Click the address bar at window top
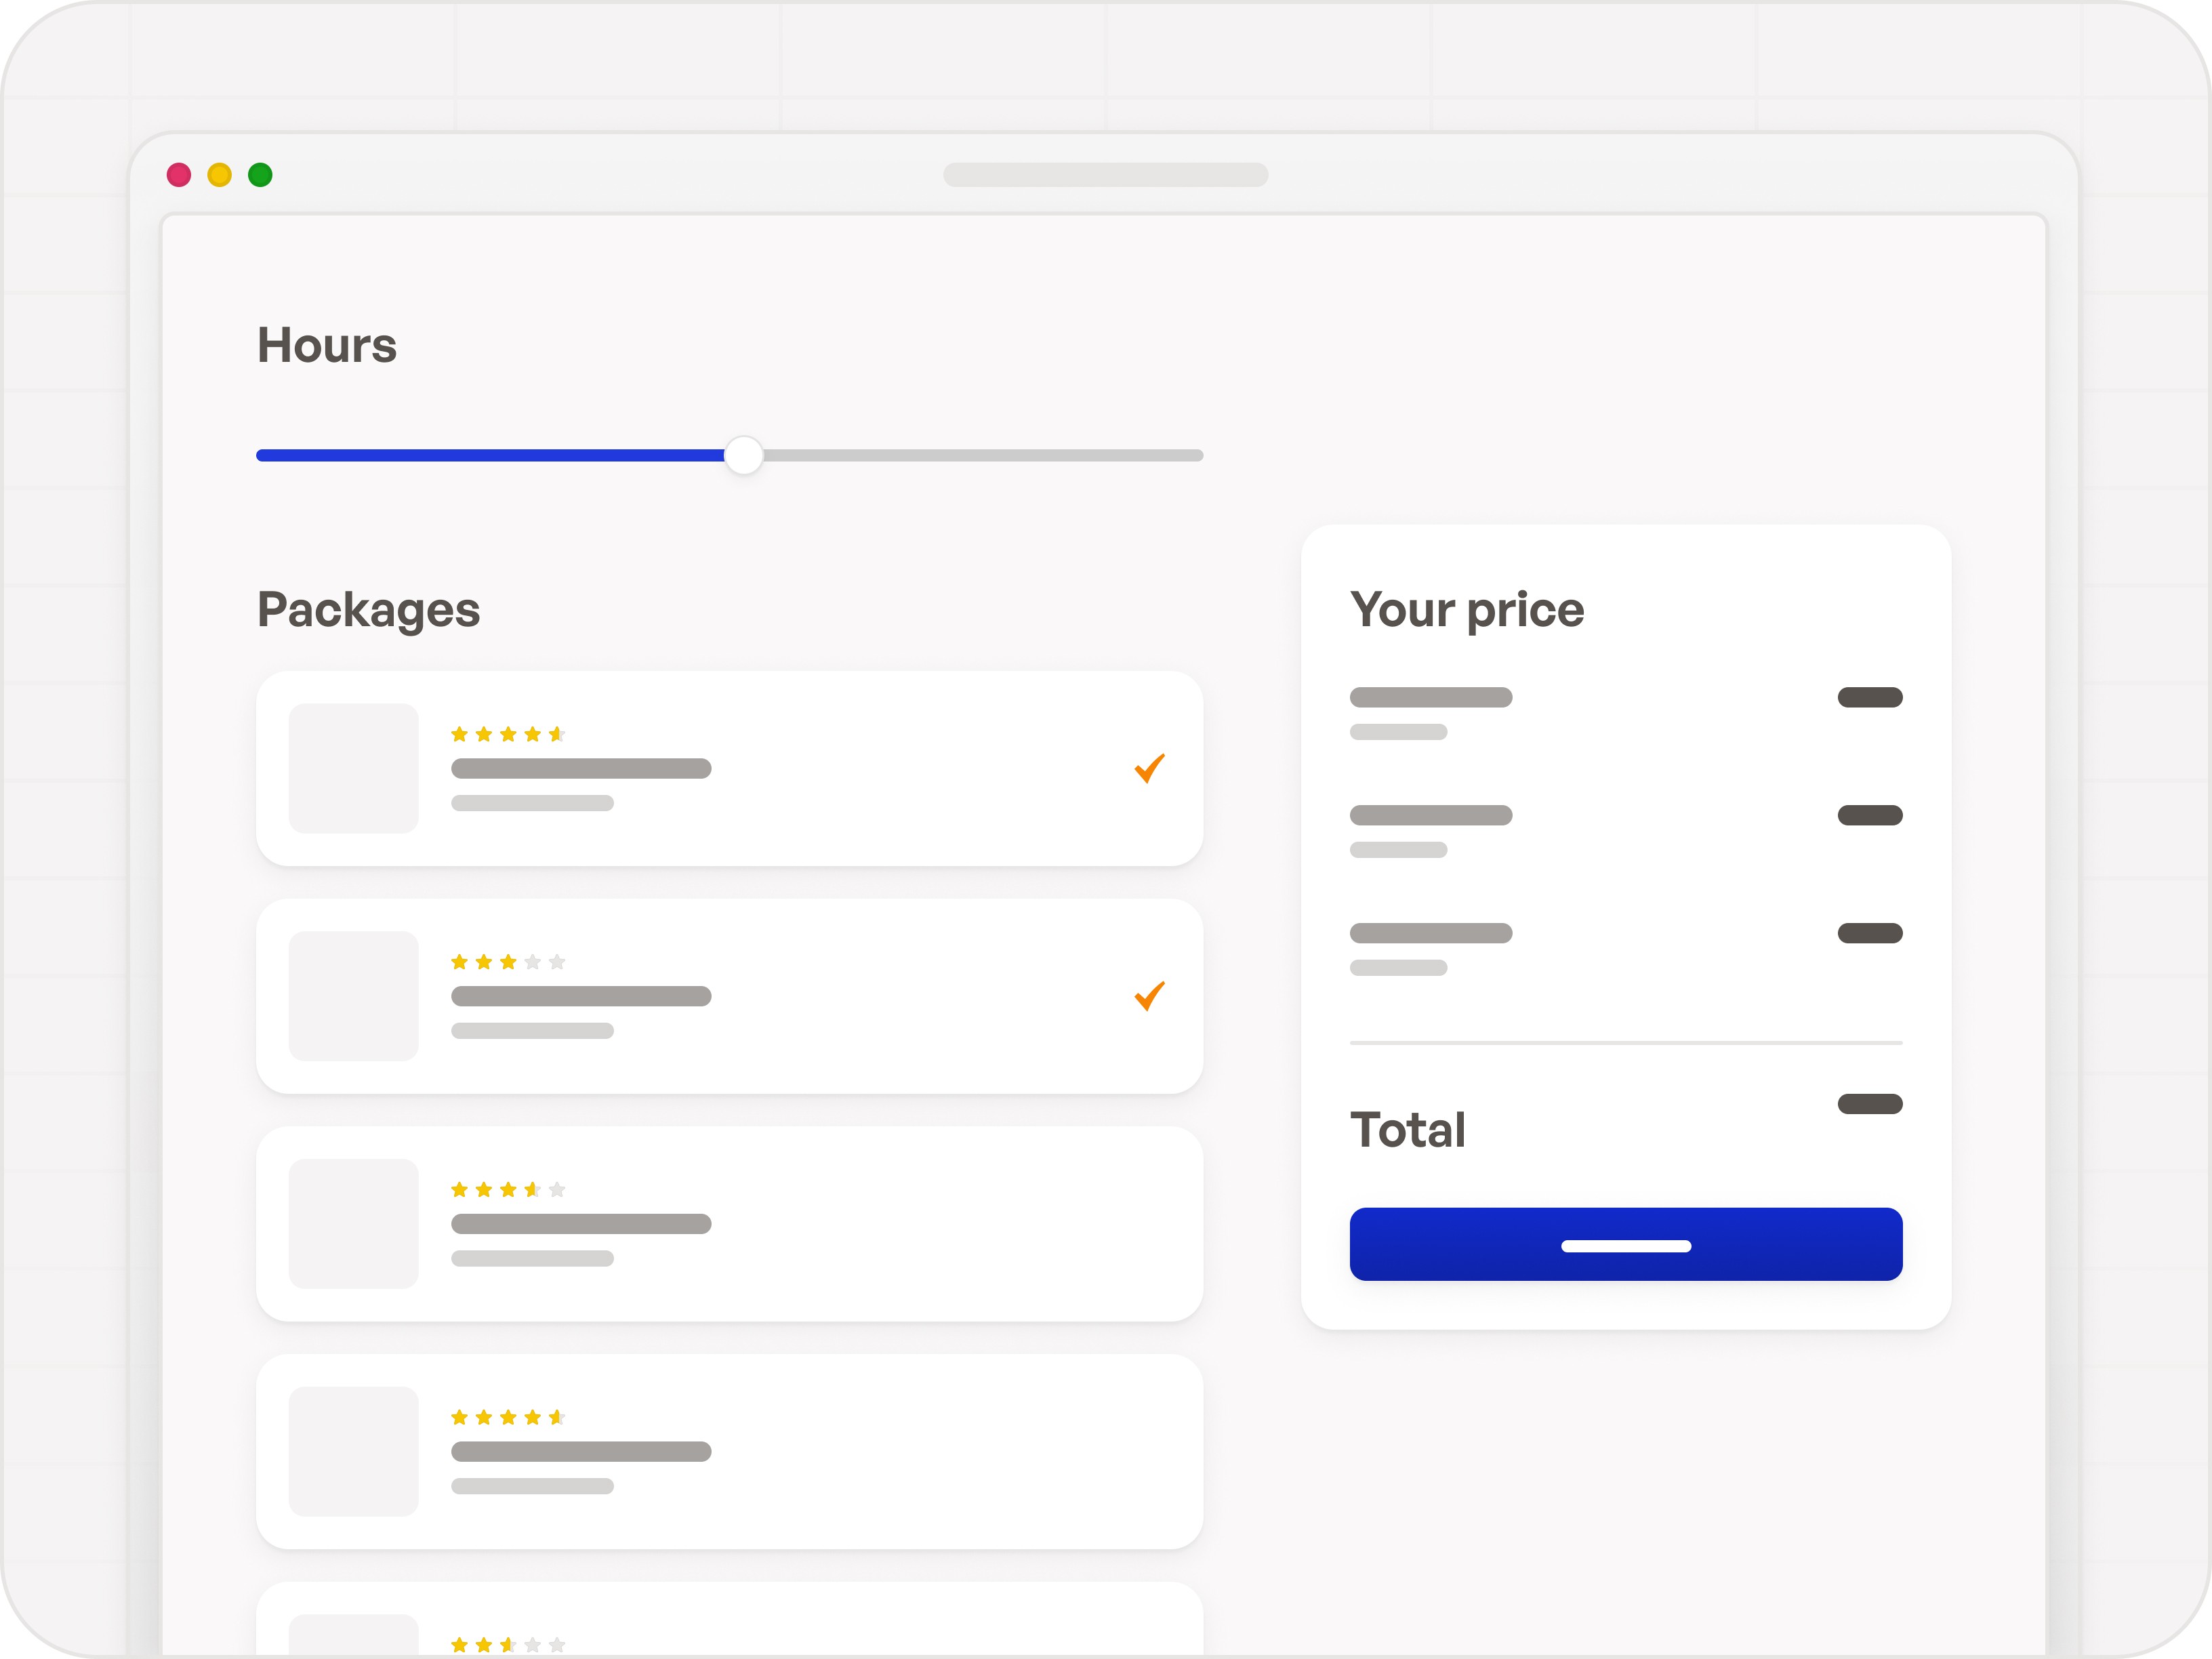 click(x=1106, y=175)
